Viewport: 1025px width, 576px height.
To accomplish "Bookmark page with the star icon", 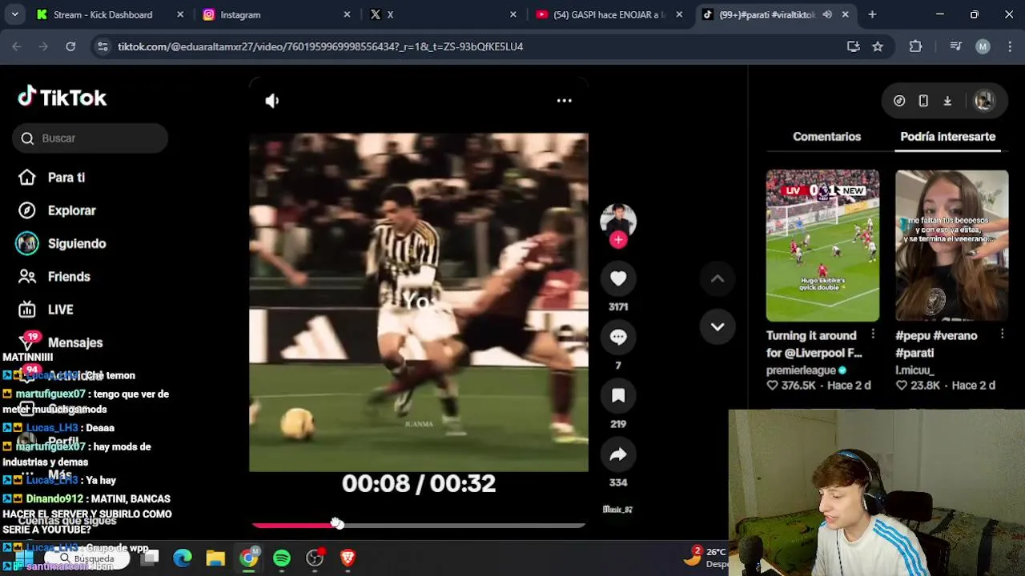I will tap(878, 46).
